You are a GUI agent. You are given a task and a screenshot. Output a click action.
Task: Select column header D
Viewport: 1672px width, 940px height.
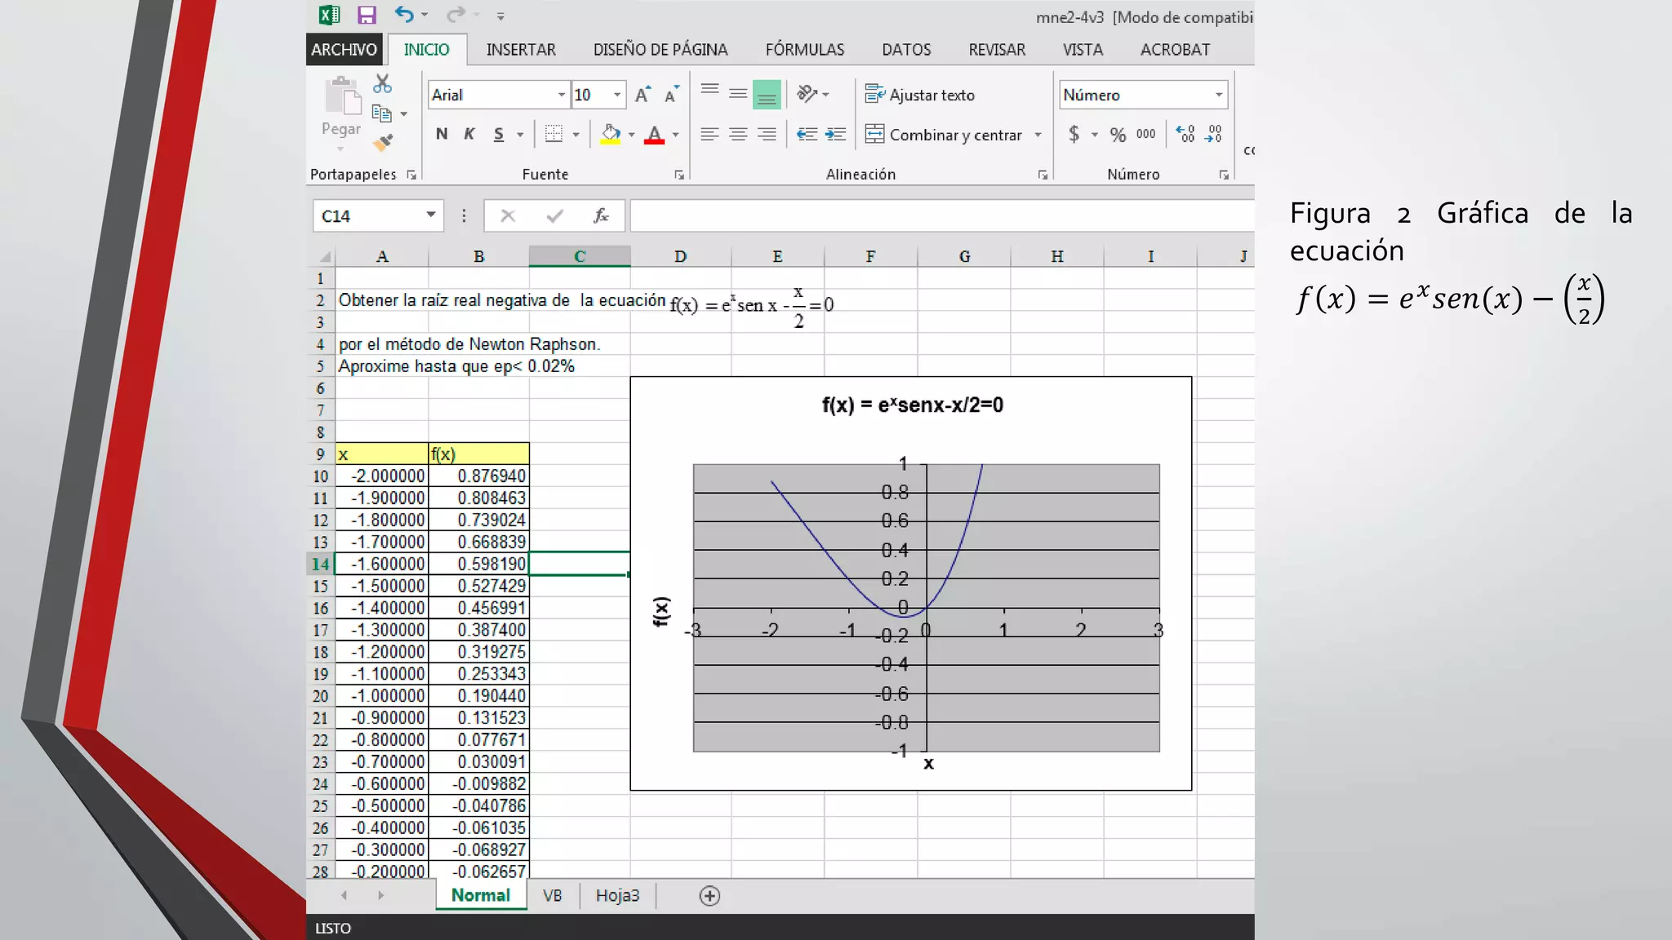[680, 256]
